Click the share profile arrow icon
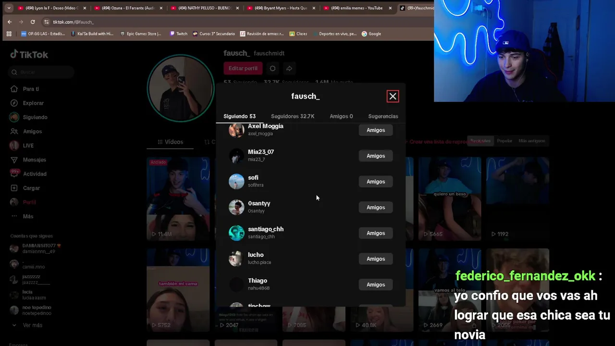615x346 pixels. 289,68
